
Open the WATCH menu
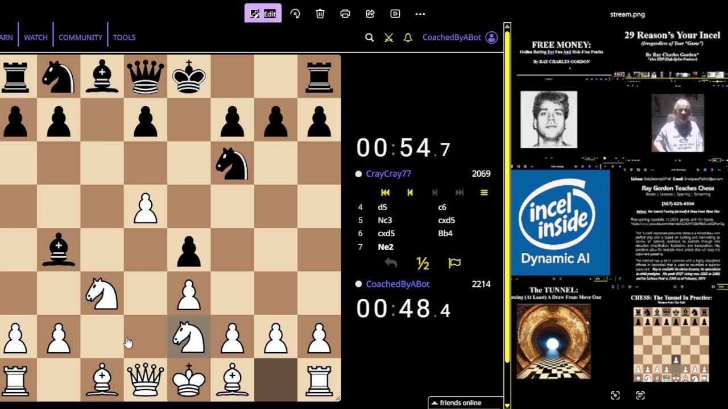click(x=36, y=37)
